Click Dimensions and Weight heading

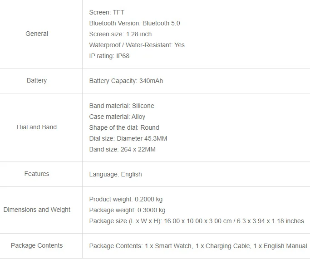tap(37, 210)
